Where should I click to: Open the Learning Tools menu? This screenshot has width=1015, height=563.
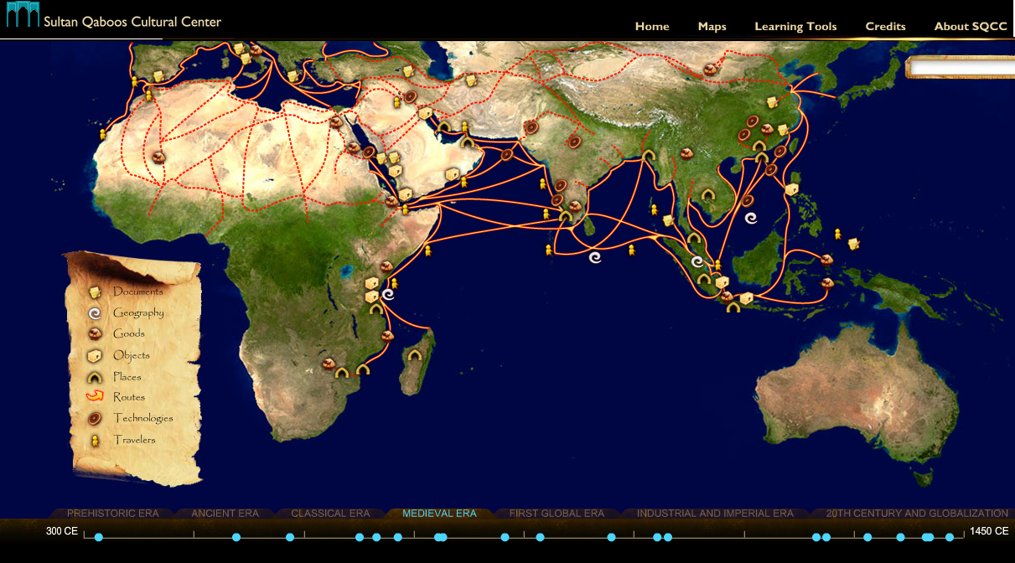pos(795,26)
